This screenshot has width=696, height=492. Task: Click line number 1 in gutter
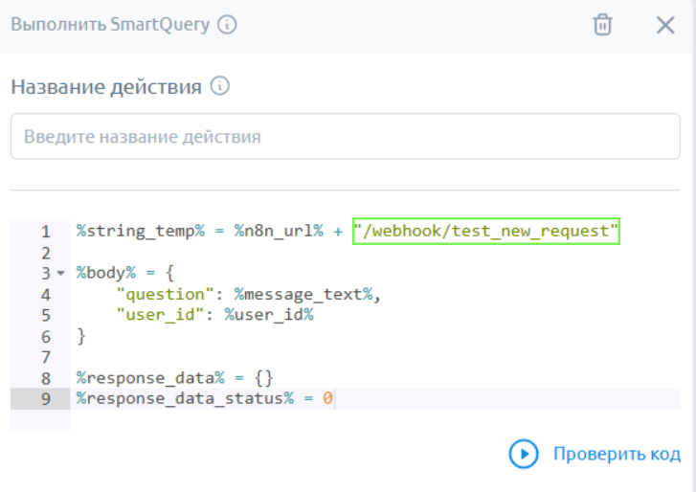(45, 232)
